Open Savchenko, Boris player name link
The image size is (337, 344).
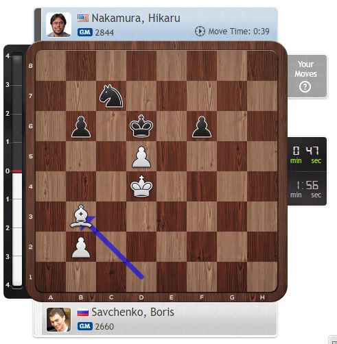pyautogui.click(x=132, y=312)
